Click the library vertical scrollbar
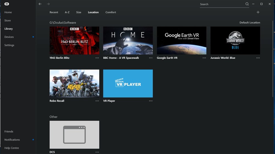 [273, 59]
